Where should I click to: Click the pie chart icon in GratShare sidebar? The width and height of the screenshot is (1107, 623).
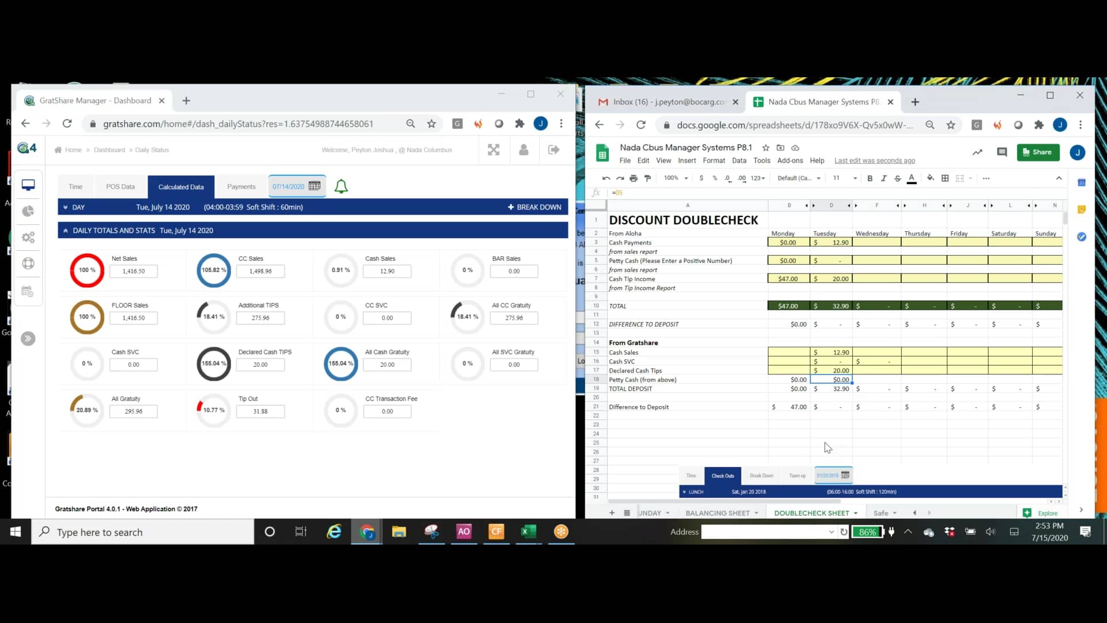coord(28,211)
